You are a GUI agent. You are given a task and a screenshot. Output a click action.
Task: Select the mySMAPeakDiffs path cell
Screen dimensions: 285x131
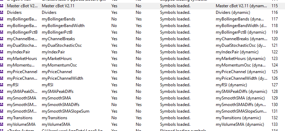58,91
